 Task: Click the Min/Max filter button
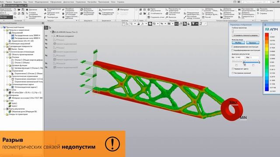[238, 43]
